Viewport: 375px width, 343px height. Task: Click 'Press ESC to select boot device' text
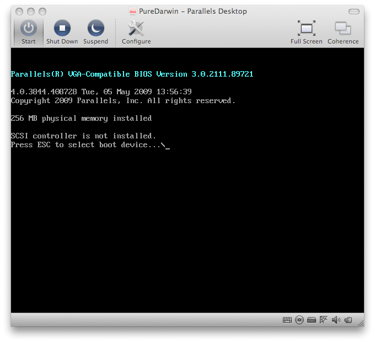(85, 145)
